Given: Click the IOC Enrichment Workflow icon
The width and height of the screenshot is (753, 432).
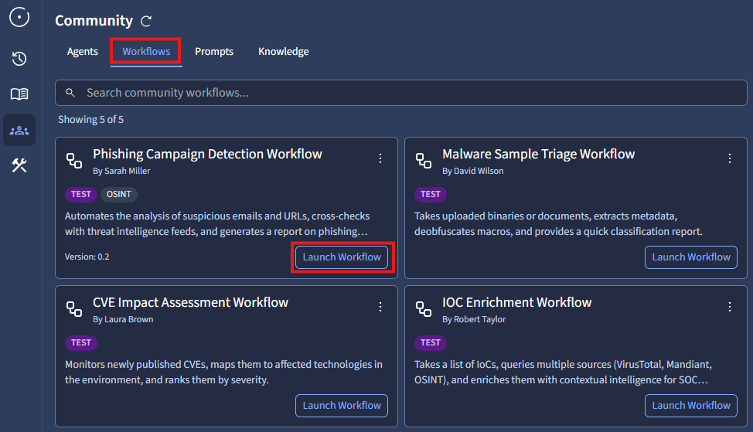Looking at the screenshot, I should [424, 309].
